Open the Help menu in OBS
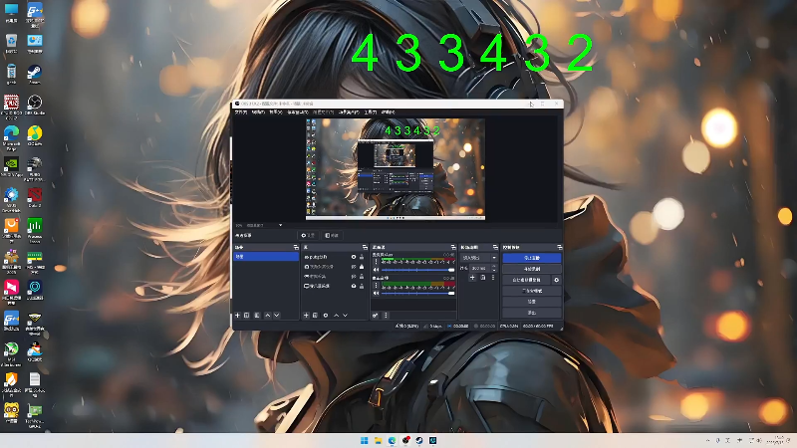Image resolution: width=797 pixels, height=448 pixels. (389, 112)
